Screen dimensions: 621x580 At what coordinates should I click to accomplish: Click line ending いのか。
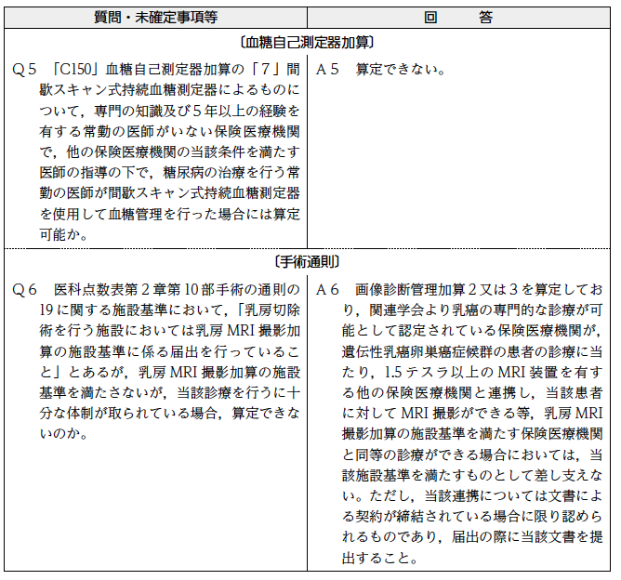click(x=64, y=434)
